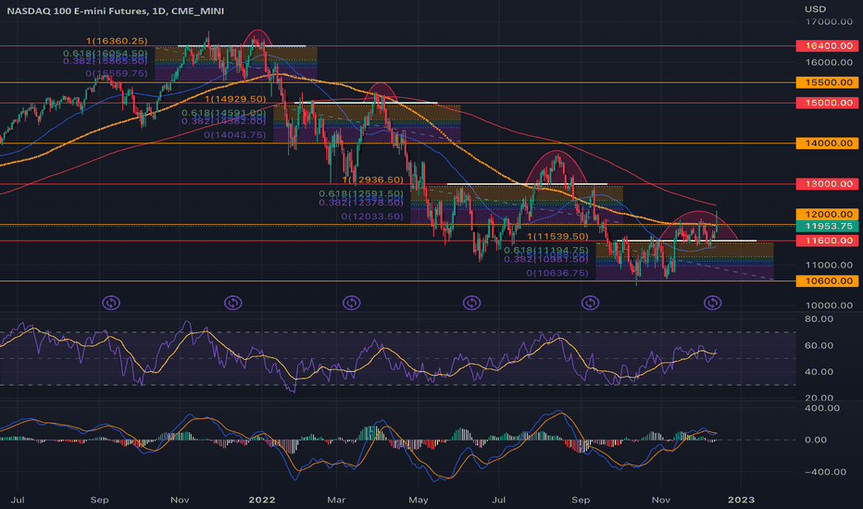The height and width of the screenshot is (509, 863).
Task: Click the Fibonacci label 1(11539.50)
Action: click(557, 237)
